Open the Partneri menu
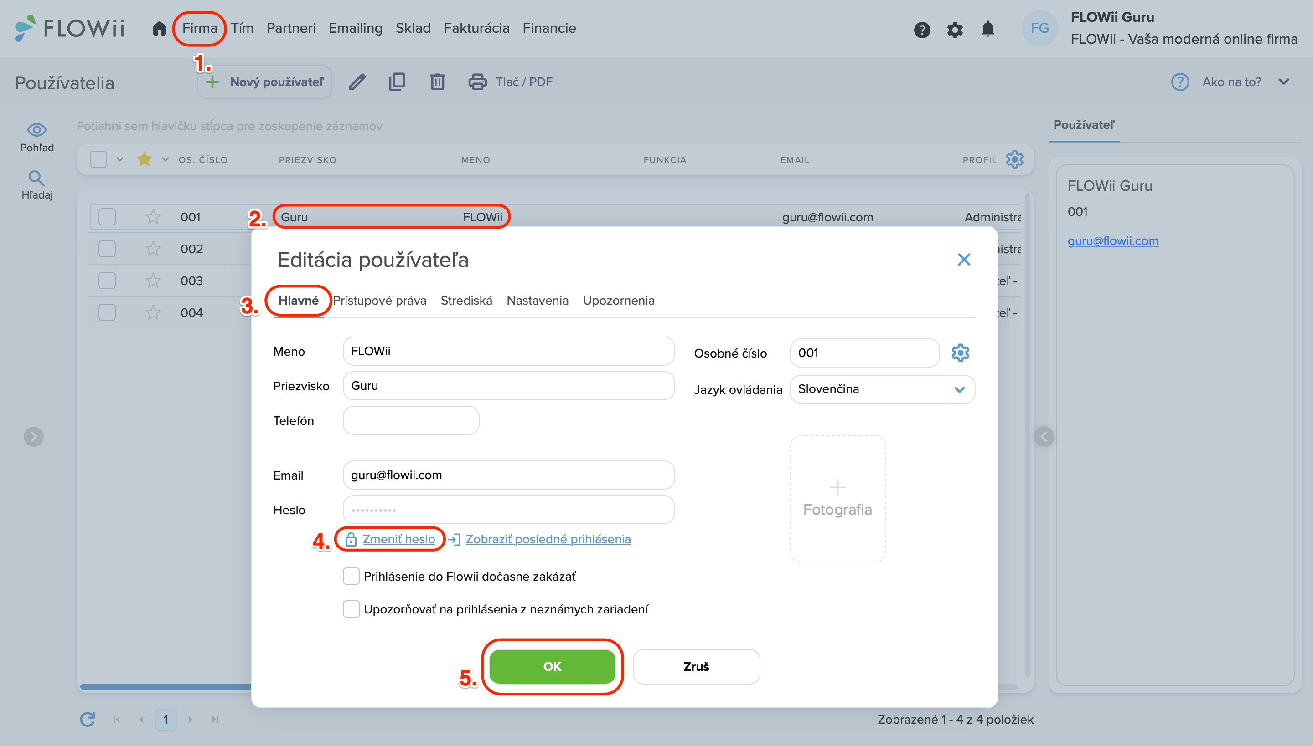 click(x=291, y=28)
